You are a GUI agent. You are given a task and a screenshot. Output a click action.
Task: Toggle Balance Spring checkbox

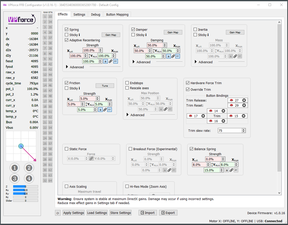click(191, 149)
